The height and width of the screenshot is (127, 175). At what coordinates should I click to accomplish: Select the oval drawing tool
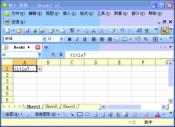87,114
